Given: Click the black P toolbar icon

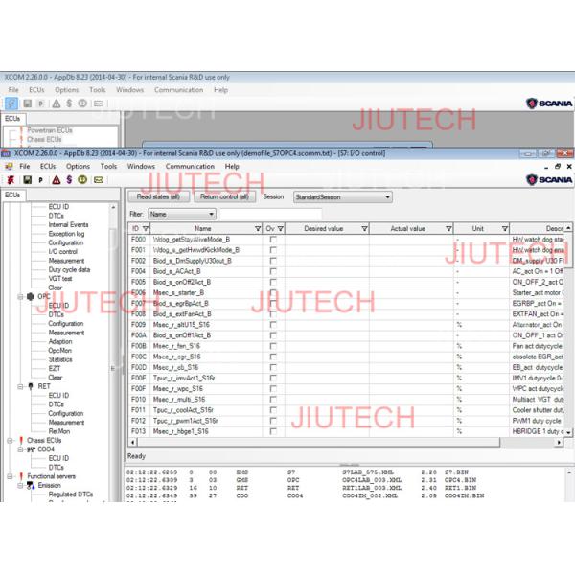Looking at the screenshot, I should click(40, 179).
